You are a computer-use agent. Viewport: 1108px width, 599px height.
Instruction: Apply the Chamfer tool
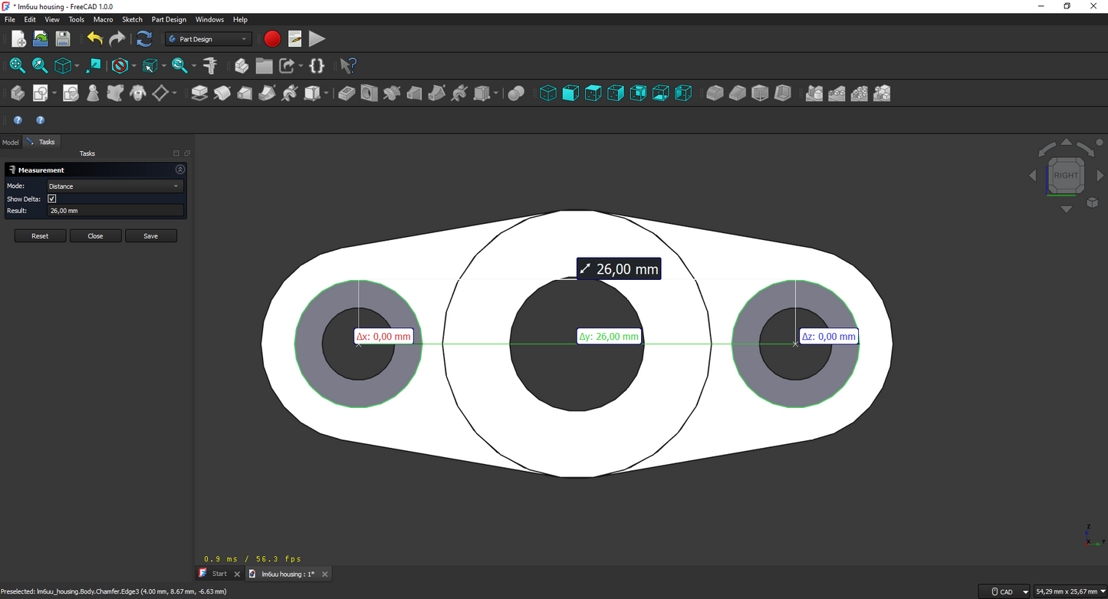click(738, 94)
